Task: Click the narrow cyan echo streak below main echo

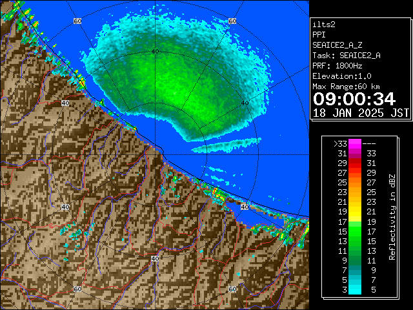Action: pos(227,146)
